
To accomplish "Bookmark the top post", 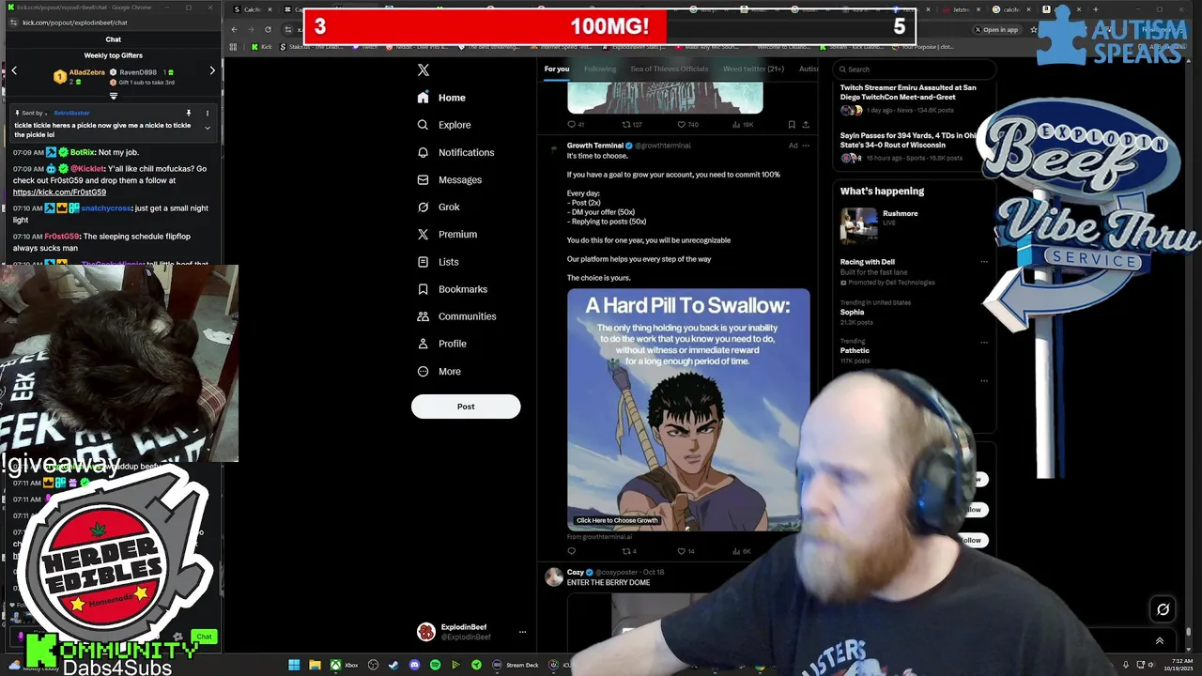I will click(x=792, y=124).
